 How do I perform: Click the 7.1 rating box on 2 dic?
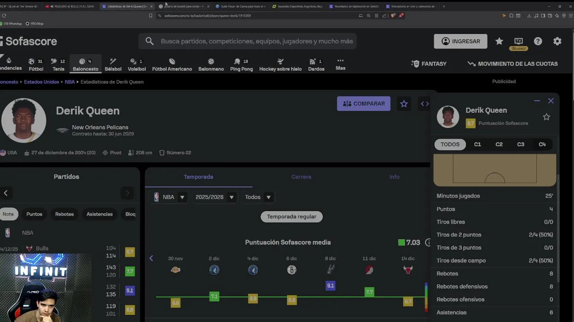coord(214,297)
